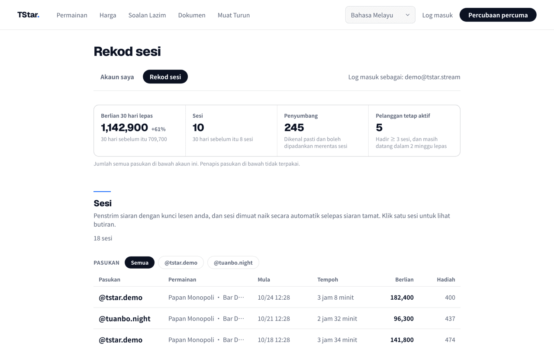Switch to the Akaun saya tab
The width and height of the screenshot is (554, 346).
point(117,77)
